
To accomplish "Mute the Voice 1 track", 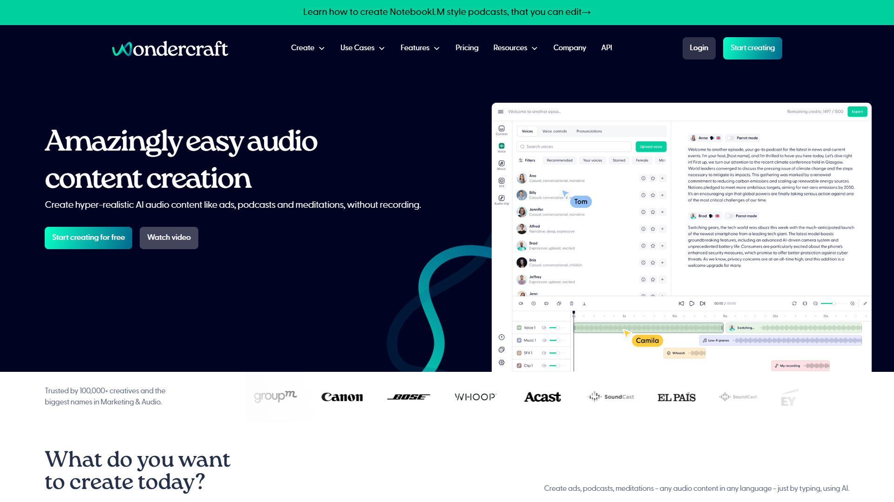I will (544, 328).
